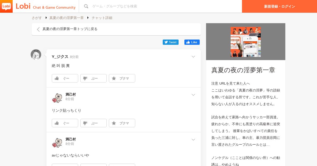Open 真夏の夜の淫夢第一章 breadcrumb link
Screen dimensions: 317x166
point(67,18)
